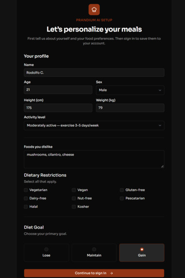Check the Vegetarian checkbox

pyautogui.click(x=26, y=190)
